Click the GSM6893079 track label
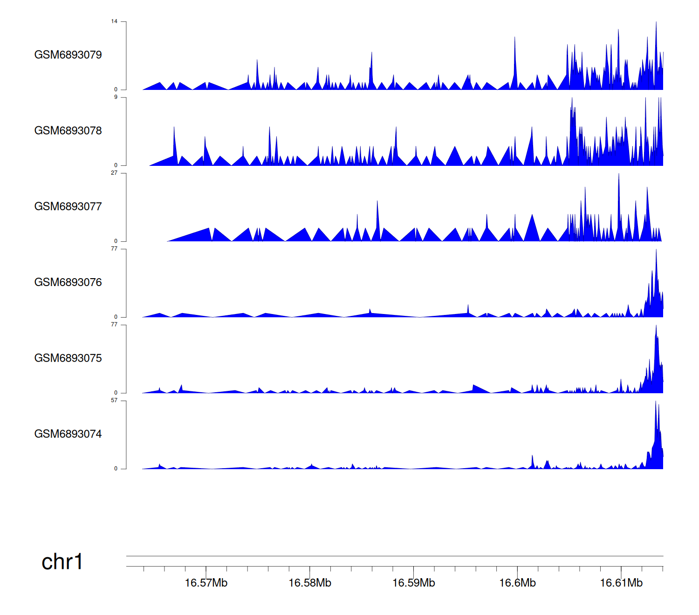The height and width of the screenshot is (615, 699). 68,55
